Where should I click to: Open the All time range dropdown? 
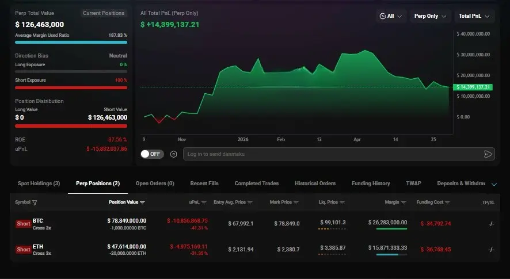coord(391,16)
